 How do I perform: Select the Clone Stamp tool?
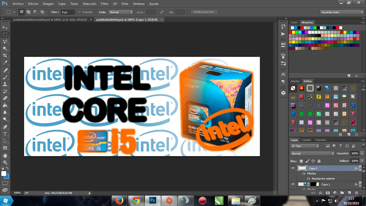pos(5,84)
